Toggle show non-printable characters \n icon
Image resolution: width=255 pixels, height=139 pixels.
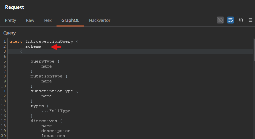[241, 20]
